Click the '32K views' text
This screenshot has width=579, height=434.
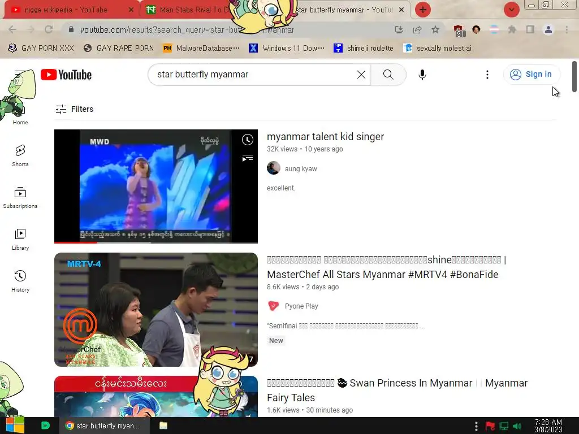(x=282, y=149)
